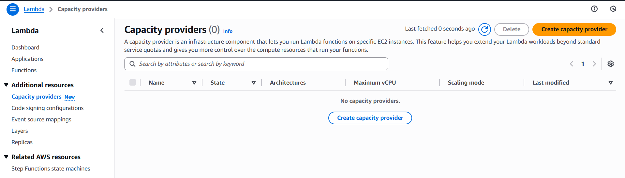Open the CloudShell hexagon icon in header

click(613, 9)
